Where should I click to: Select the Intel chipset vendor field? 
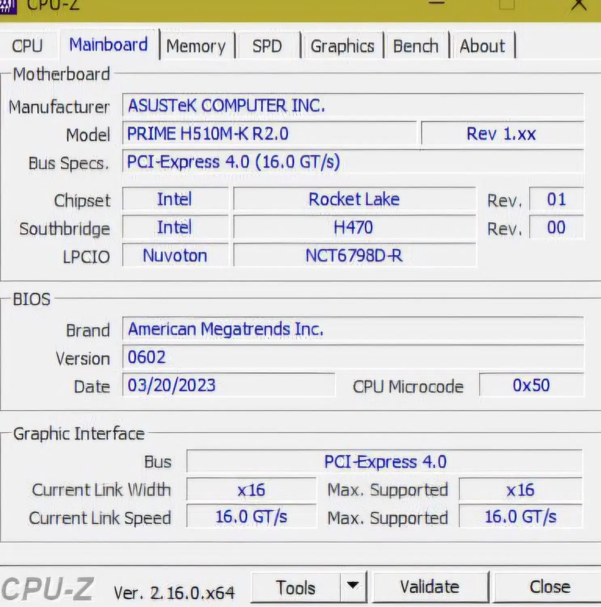(175, 199)
